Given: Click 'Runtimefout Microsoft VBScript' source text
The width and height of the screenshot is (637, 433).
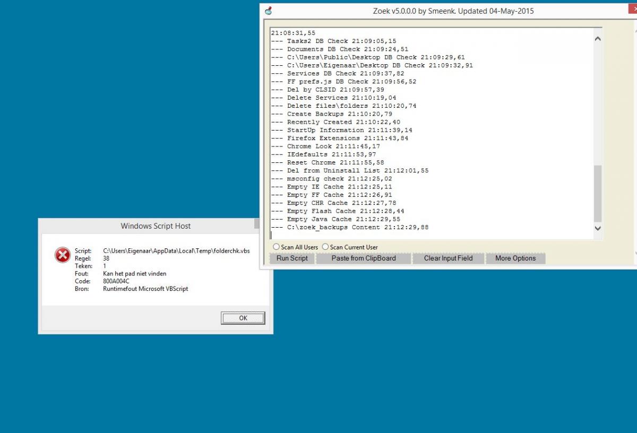Looking at the screenshot, I should pos(145,289).
